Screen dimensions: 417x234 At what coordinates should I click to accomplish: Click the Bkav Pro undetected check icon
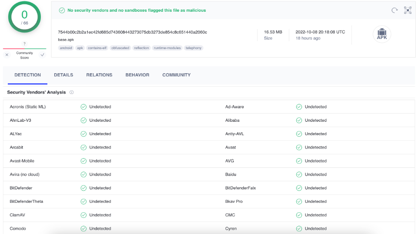pos(299,201)
